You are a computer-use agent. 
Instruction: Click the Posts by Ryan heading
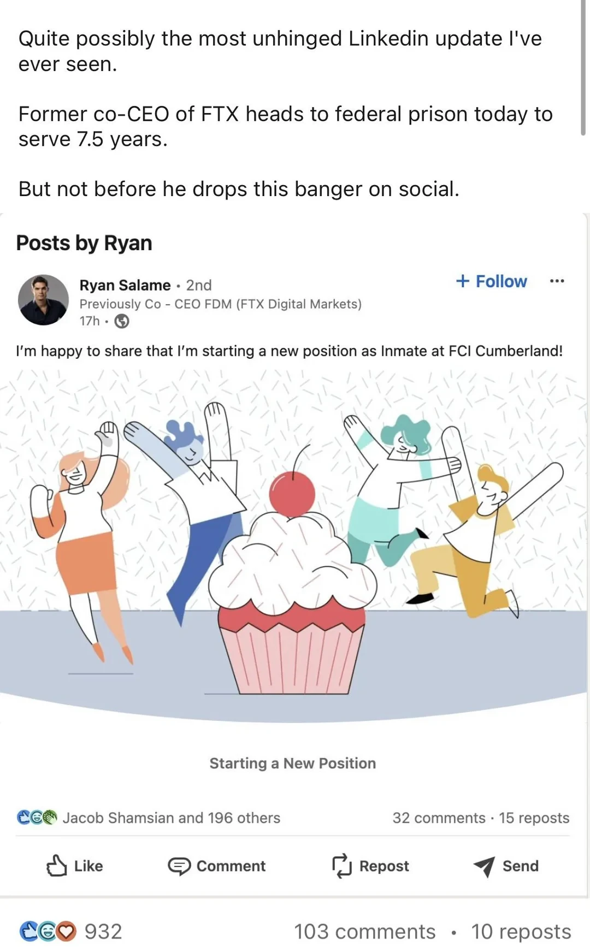coord(84,243)
